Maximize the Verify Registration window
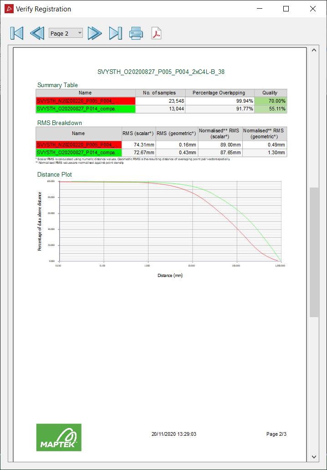This screenshot has width=327, height=470. coord(286,9)
